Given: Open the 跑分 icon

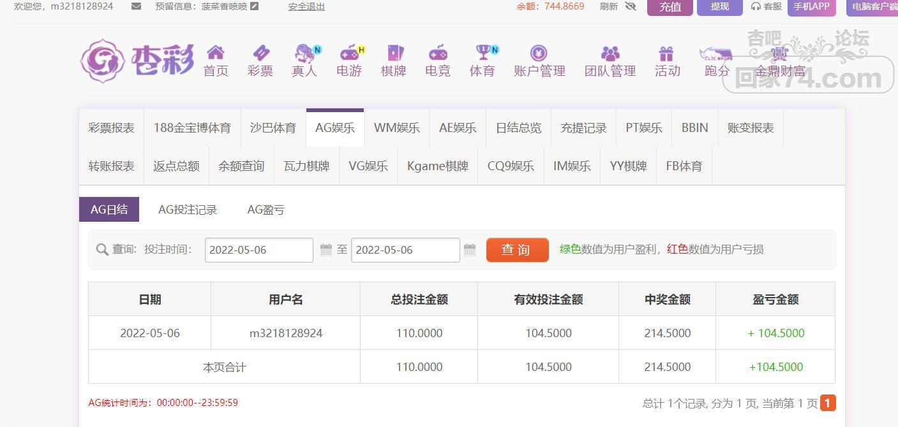Looking at the screenshot, I should point(715,53).
